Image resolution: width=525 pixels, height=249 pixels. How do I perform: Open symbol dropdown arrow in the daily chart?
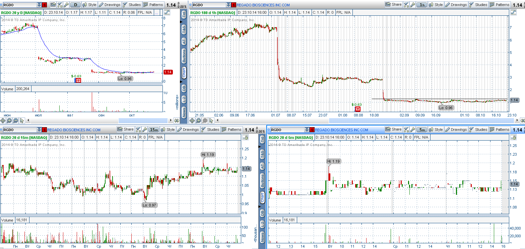39,5
